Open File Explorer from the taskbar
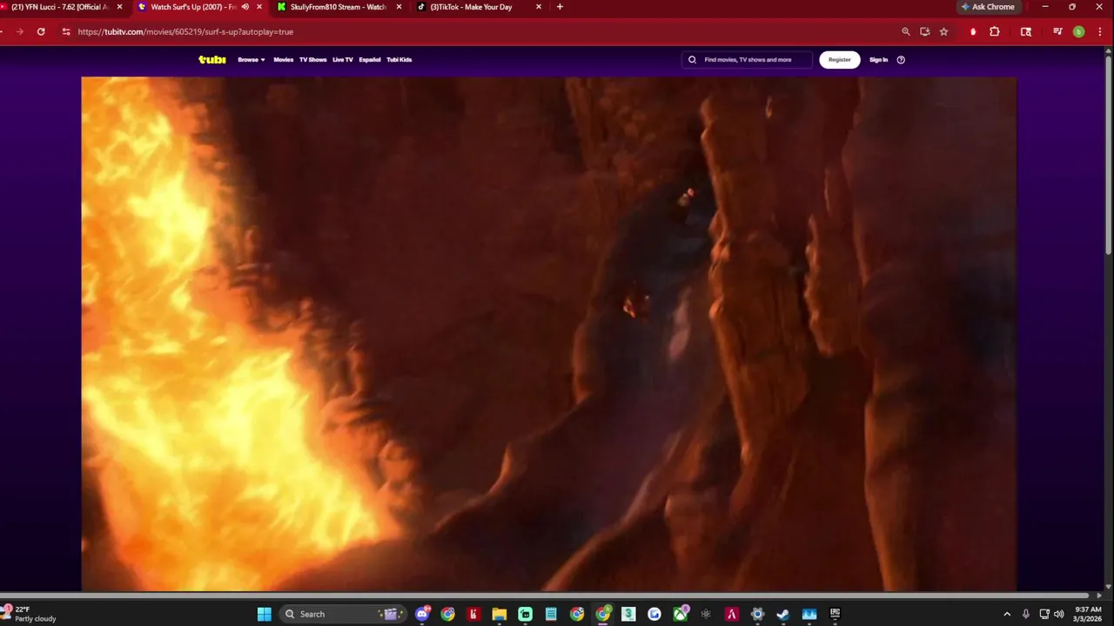Screen dimensions: 1114x626 [500, 614]
